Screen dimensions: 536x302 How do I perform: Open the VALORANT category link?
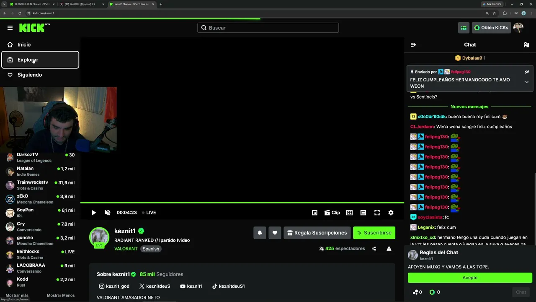click(x=126, y=249)
